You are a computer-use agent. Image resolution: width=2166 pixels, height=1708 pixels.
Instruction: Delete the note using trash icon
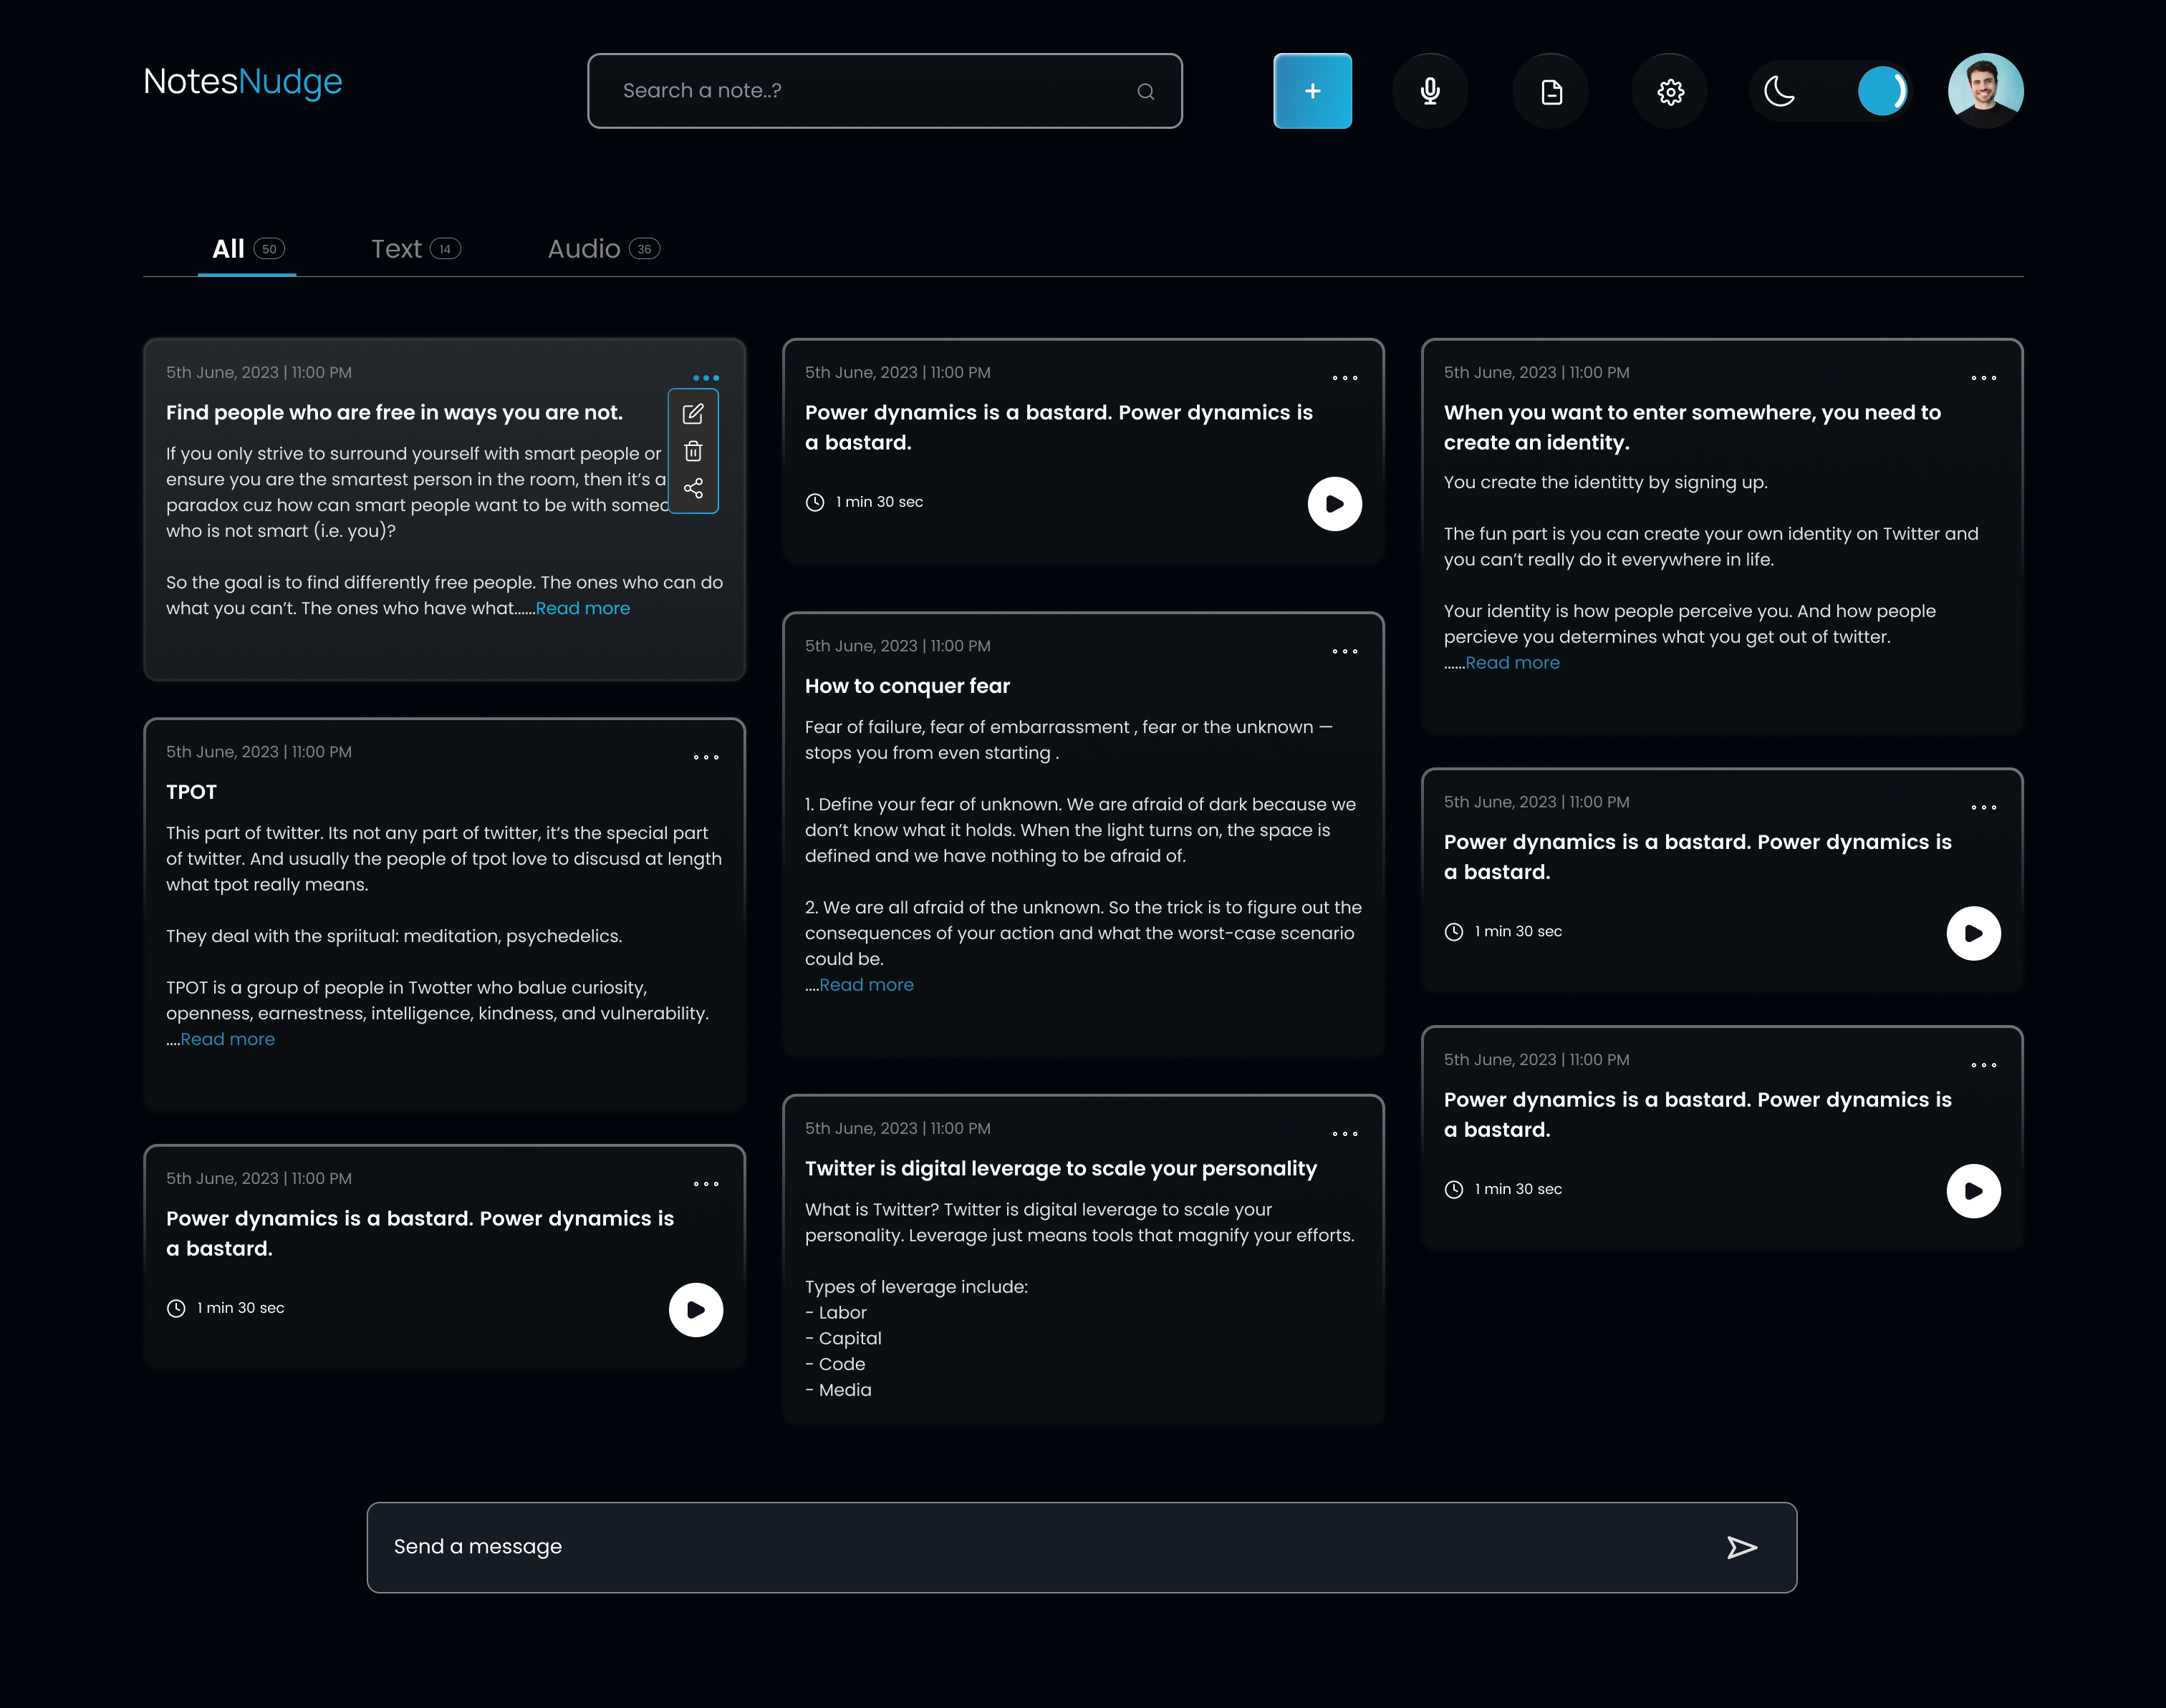coord(693,451)
